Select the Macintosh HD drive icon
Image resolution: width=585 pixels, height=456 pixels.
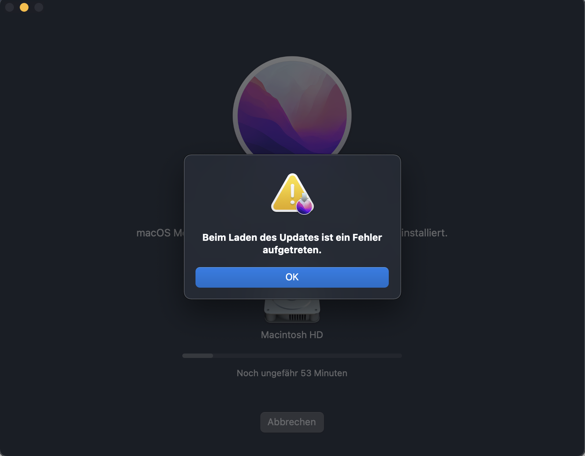tap(292, 311)
